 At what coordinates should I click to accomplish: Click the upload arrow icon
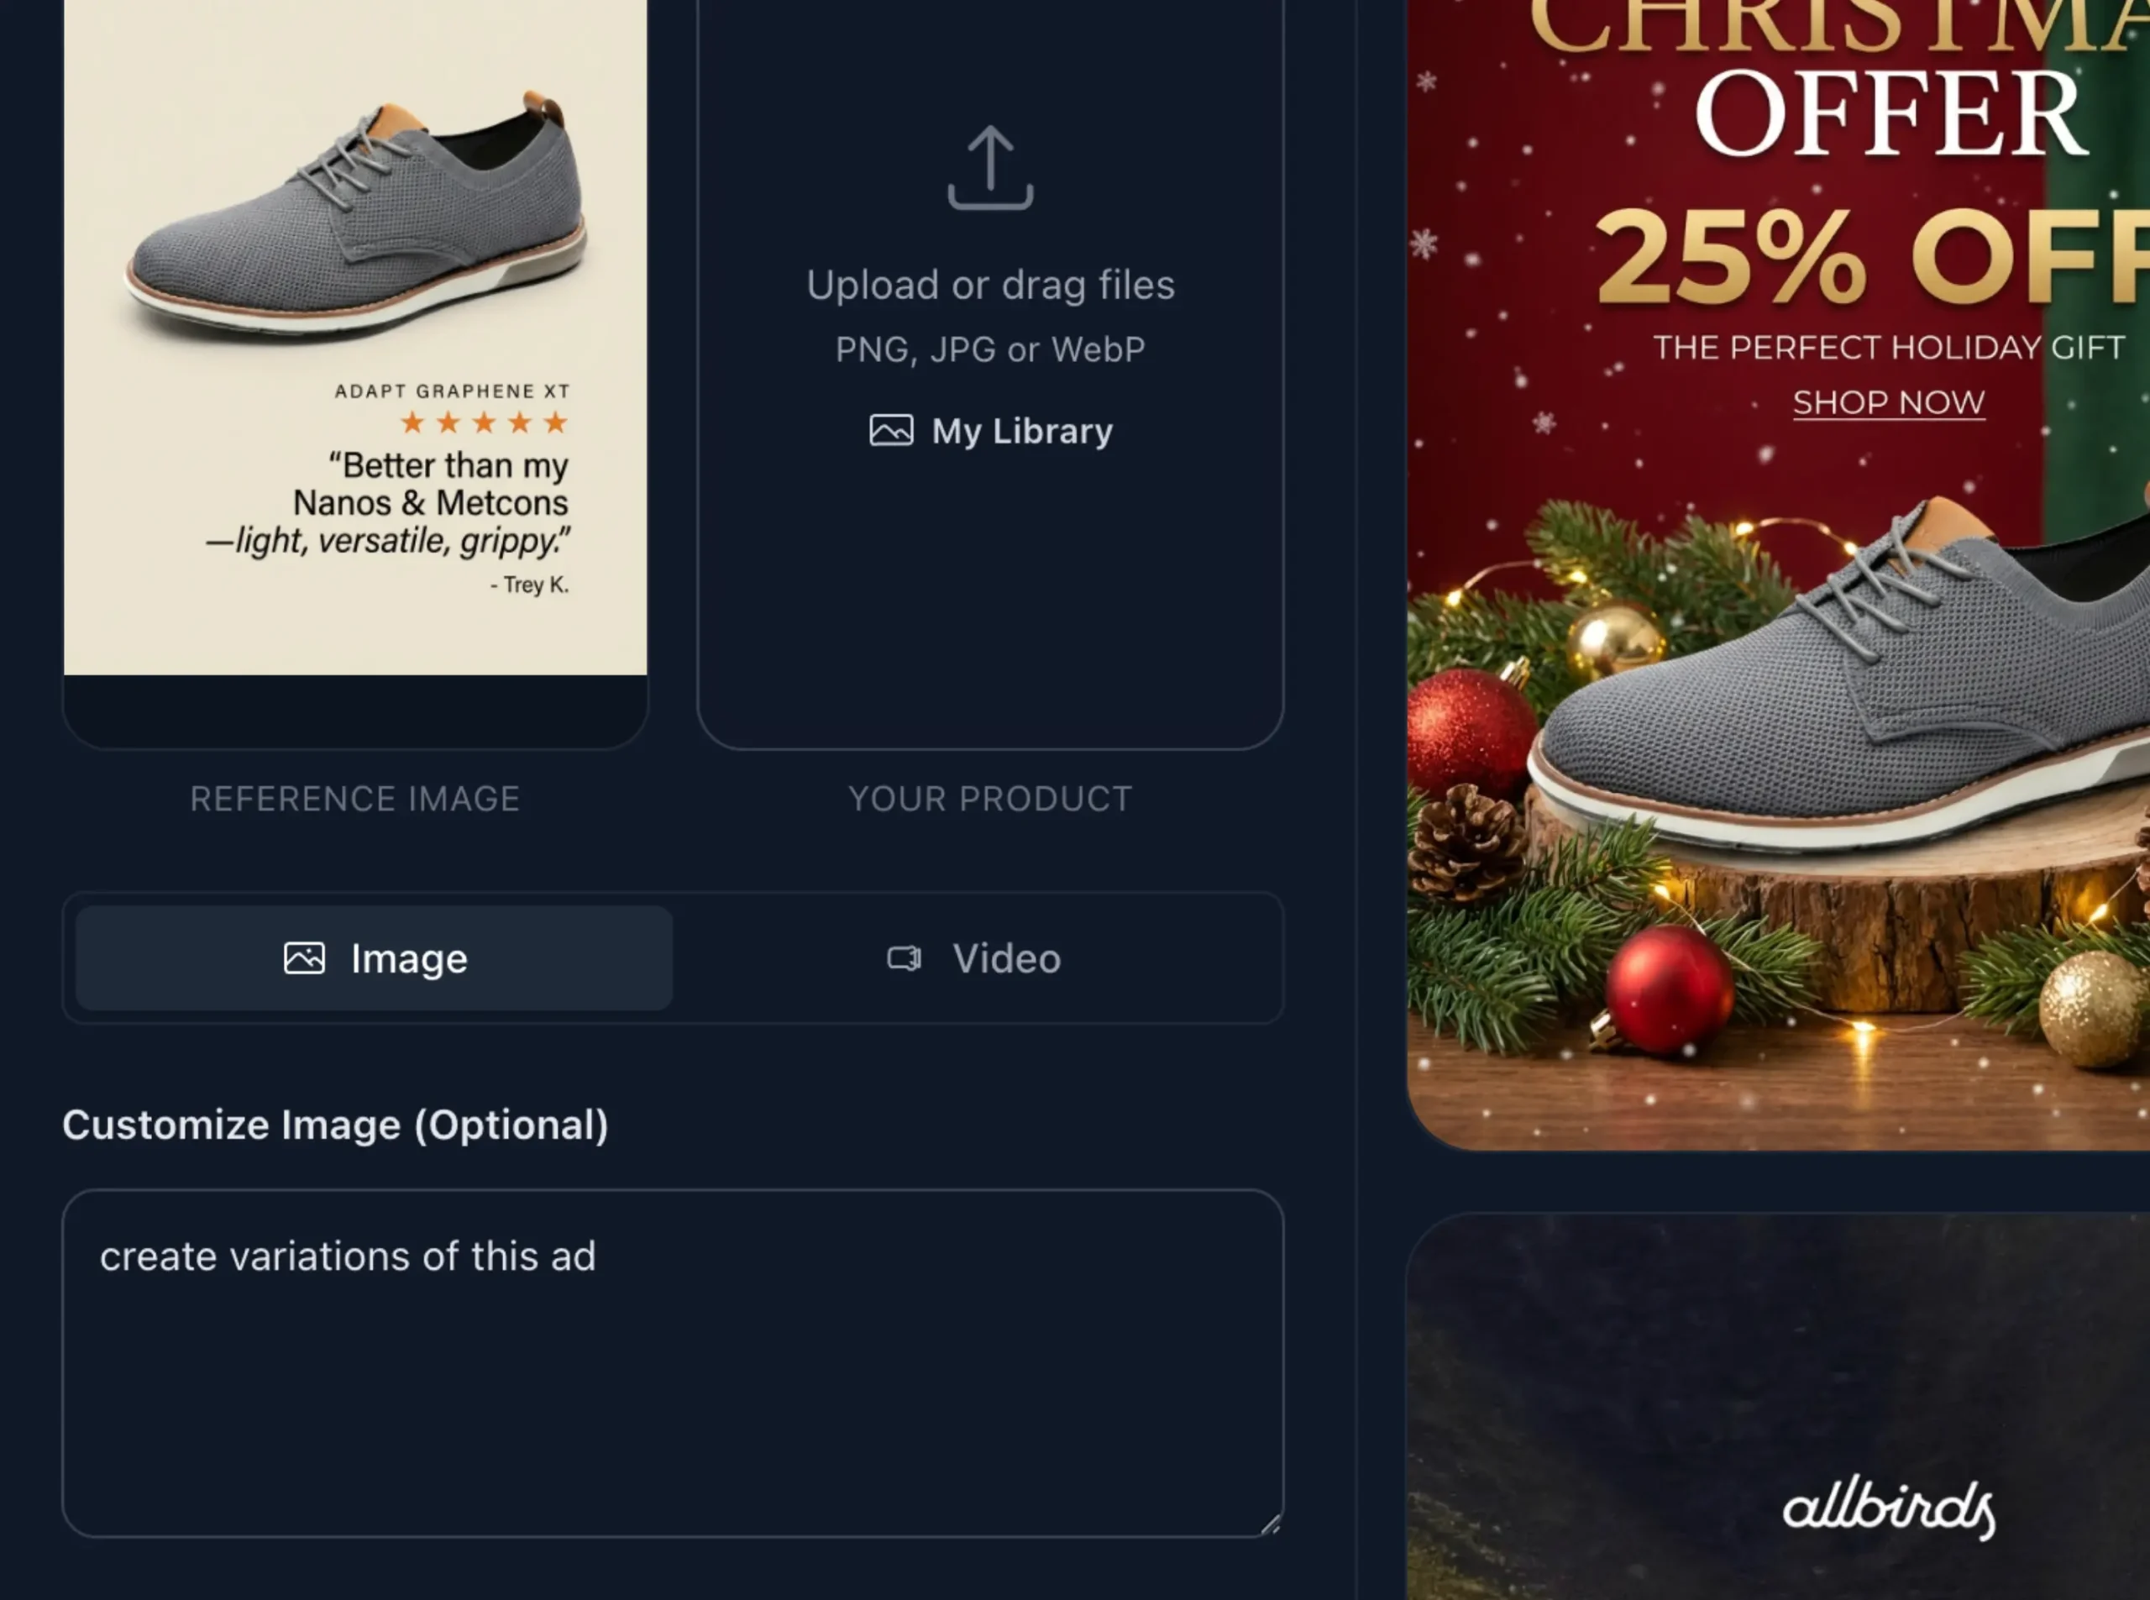(990, 169)
